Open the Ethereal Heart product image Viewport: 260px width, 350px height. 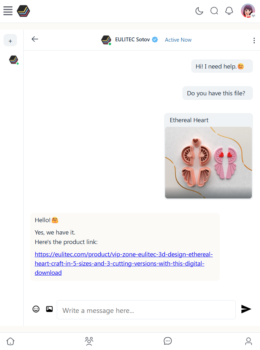point(208,162)
